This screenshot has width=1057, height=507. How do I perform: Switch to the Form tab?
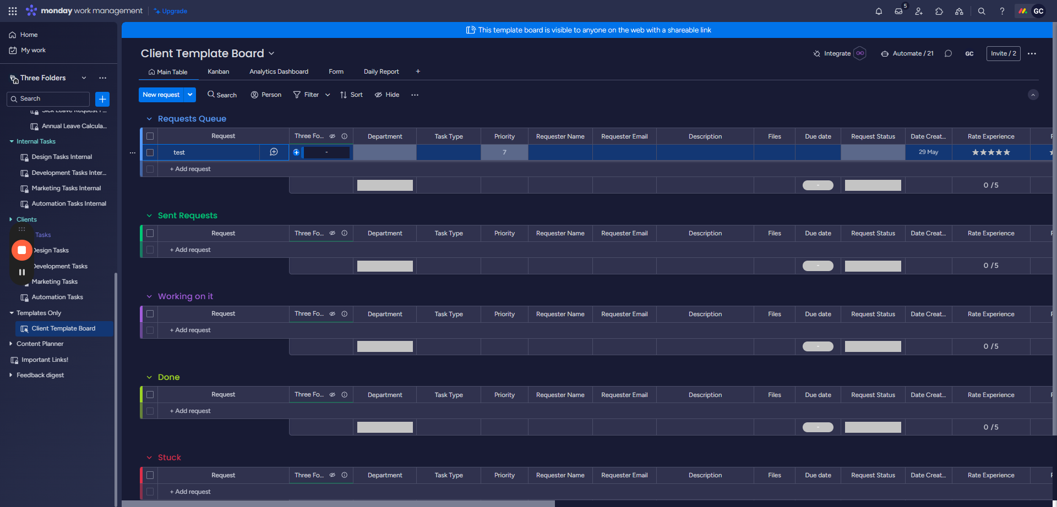pos(336,71)
